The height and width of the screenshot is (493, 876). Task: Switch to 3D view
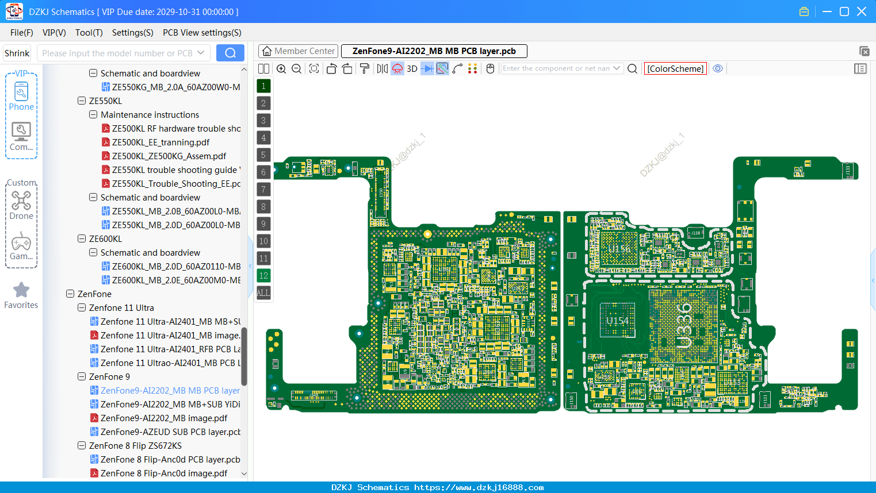coord(412,69)
